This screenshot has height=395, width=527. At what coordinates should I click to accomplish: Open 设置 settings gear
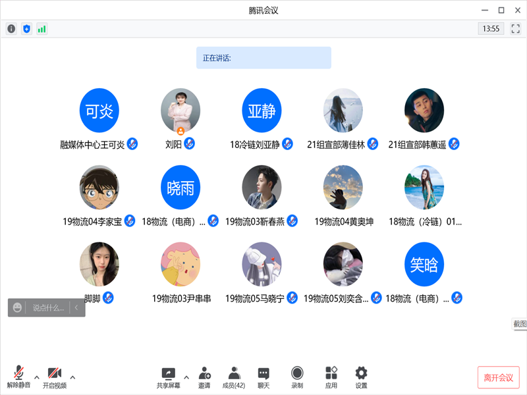tap(361, 377)
